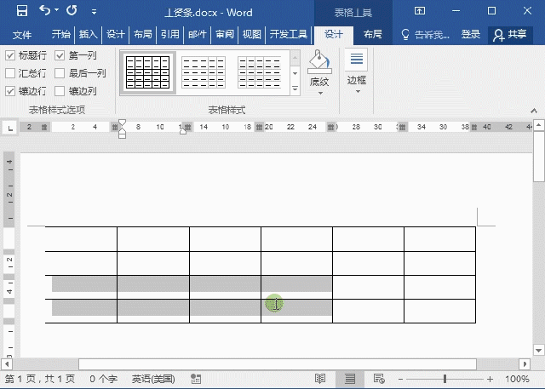This screenshot has height=389, width=545.
Task: Uncheck the 第一列 checkbox
Action: [x=60, y=55]
